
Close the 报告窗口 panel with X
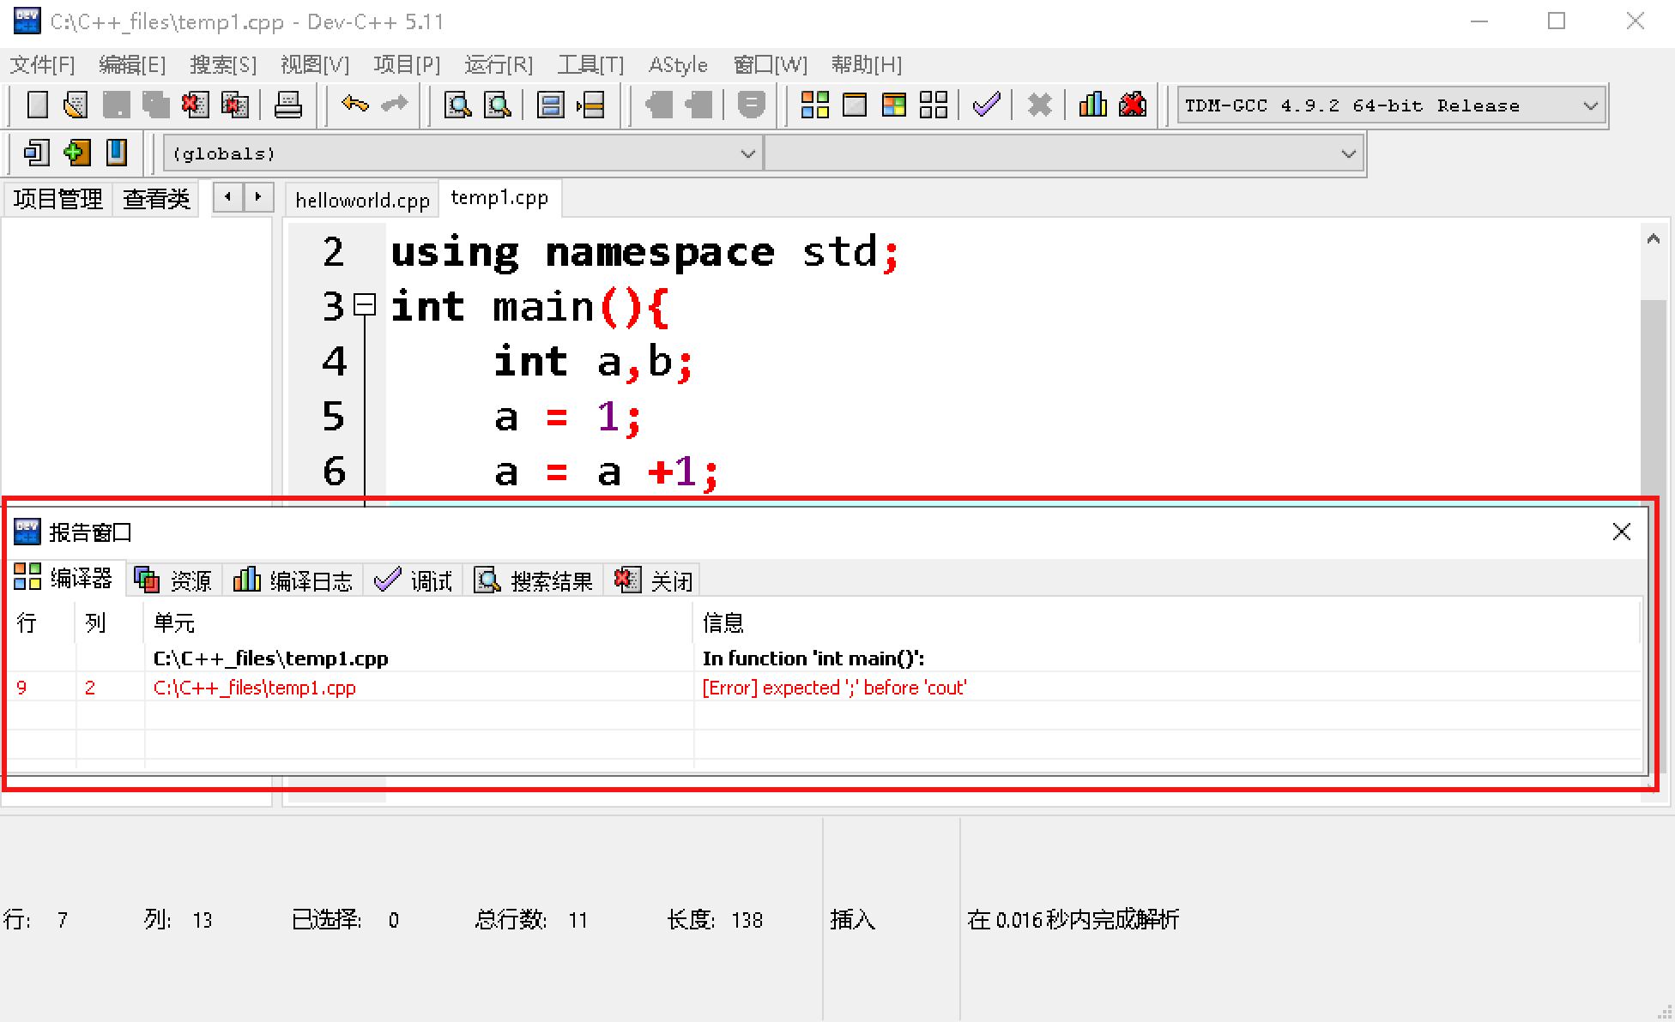point(1621,532)
